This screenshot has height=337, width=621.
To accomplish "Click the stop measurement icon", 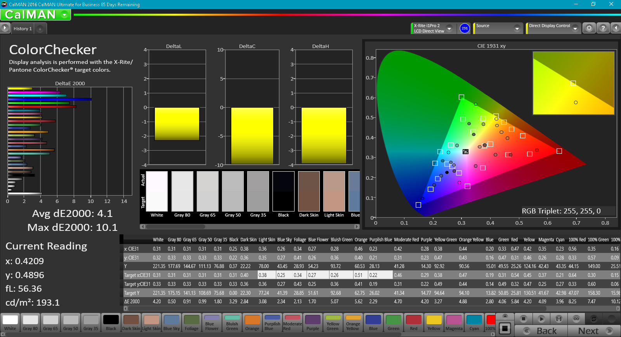I will point(524,319).
